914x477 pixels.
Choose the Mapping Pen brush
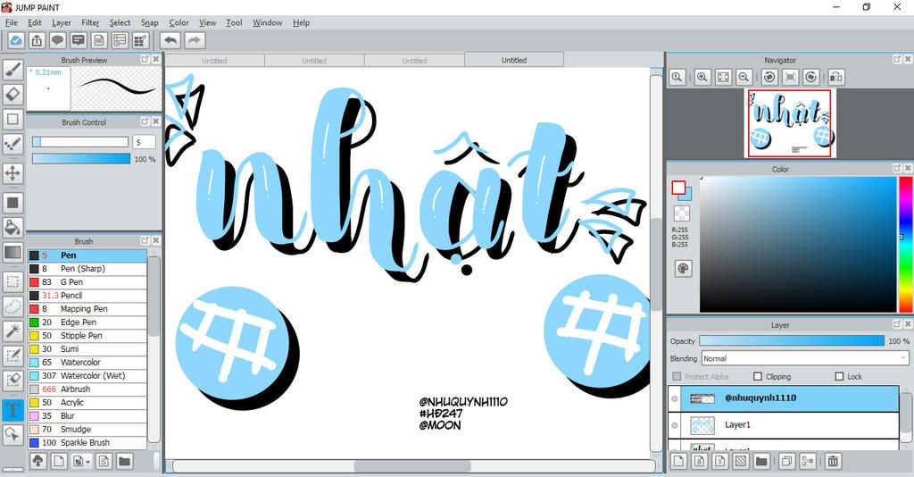click(87, 309)
